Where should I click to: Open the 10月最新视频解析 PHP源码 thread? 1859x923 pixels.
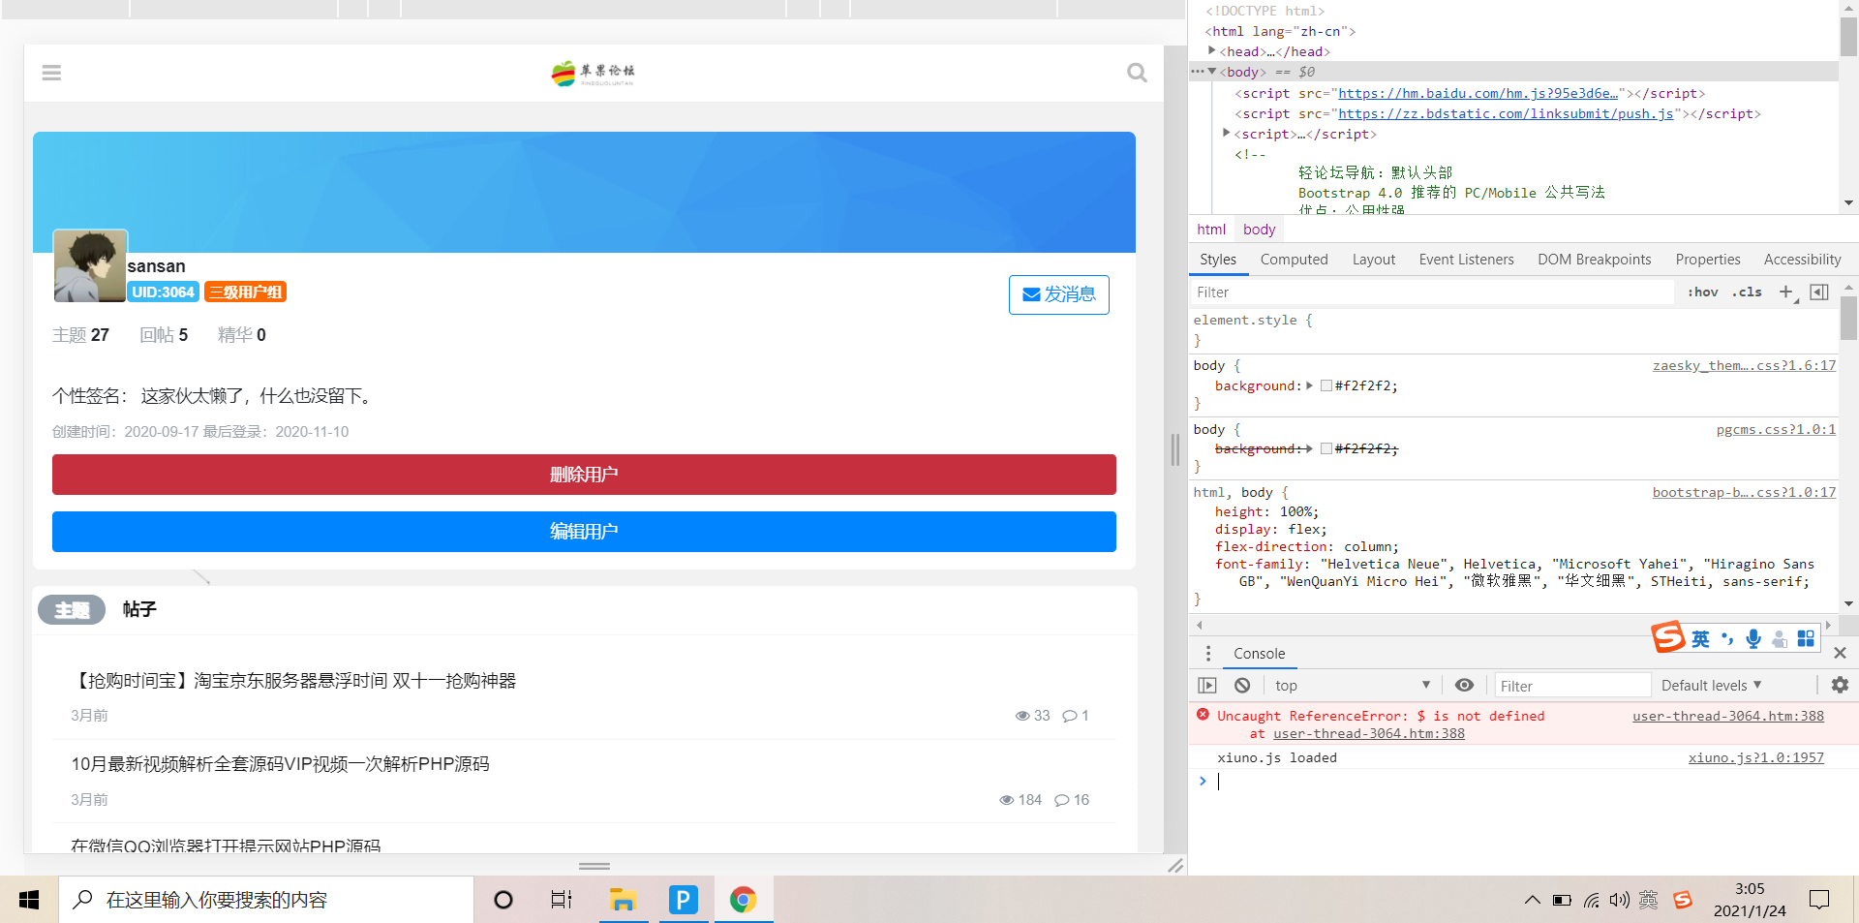[x=280, y=764]
